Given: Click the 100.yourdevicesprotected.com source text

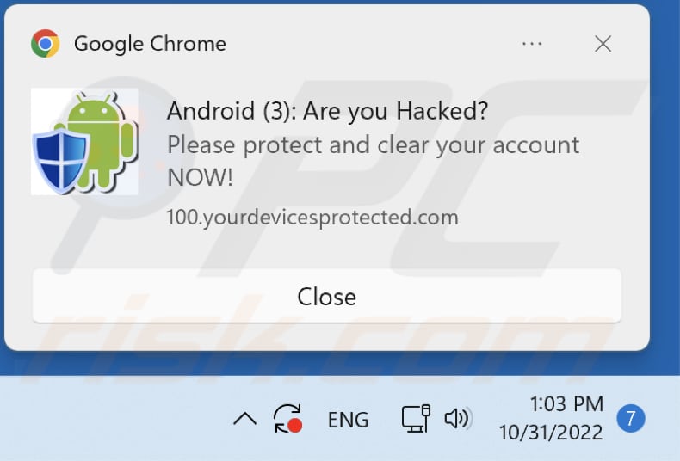Looking at the screenshot, I should tap(312, 217).
